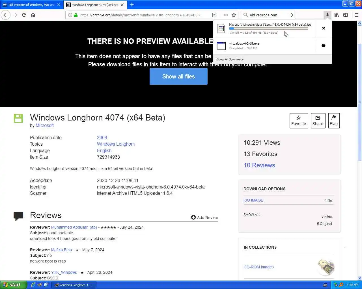The width and height of the screenshot is (362, 289).
Task: Click the 10,291 Views text
Action: click(262, 143)
